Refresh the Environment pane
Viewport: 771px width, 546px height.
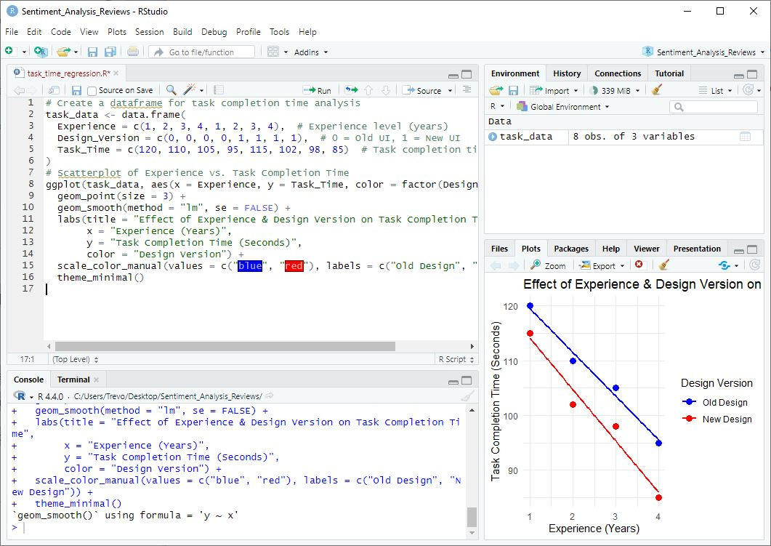(748, 90)
